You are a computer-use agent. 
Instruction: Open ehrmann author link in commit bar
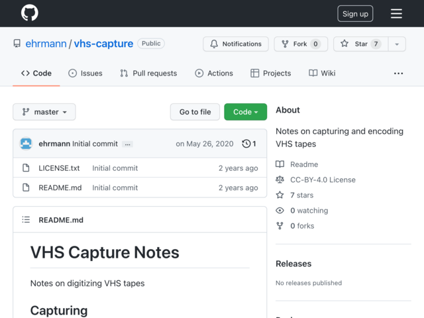click(54, 144)
